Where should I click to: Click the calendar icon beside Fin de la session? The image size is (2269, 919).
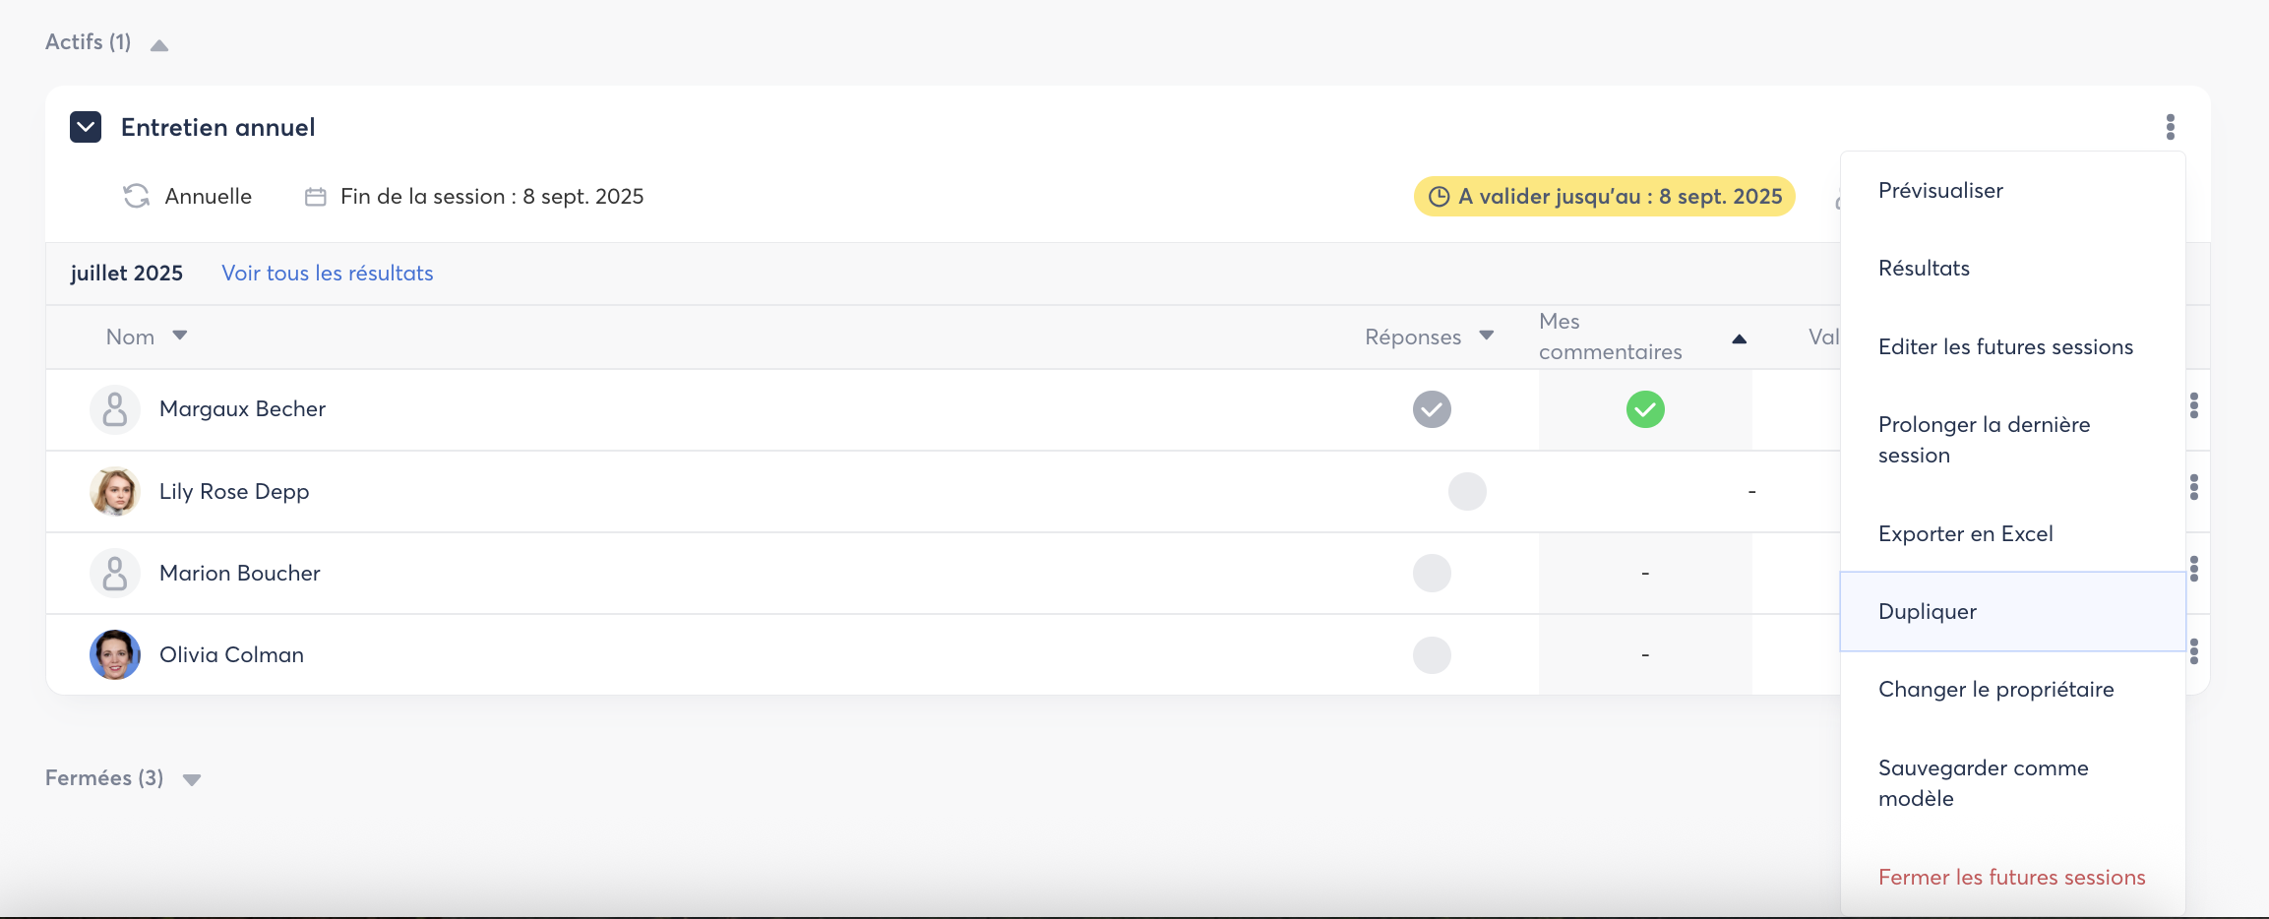[x=315, y=197]
